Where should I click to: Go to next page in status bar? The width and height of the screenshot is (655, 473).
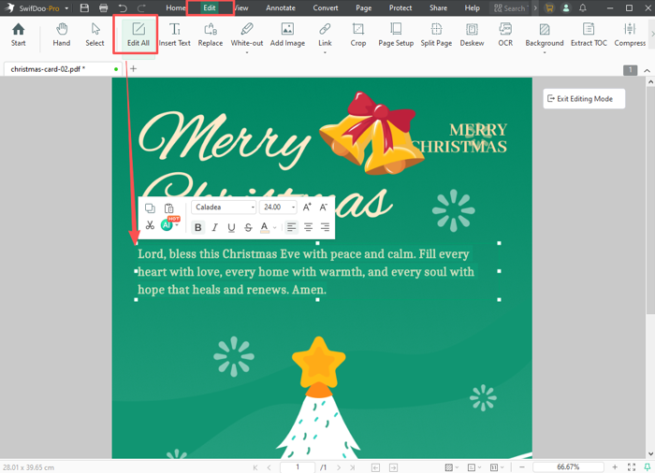point(339,467)
